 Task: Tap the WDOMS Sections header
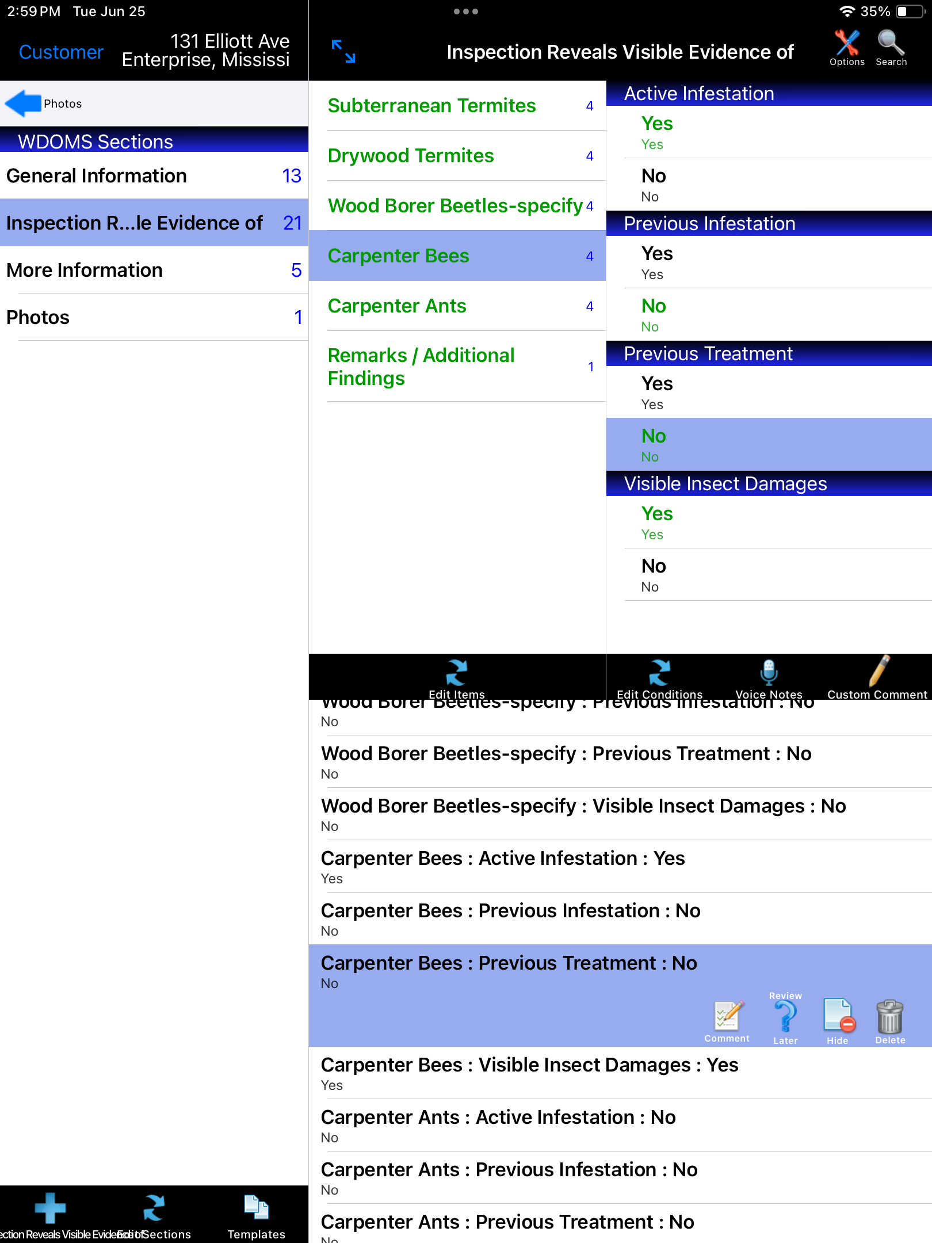tap(154, 140)
